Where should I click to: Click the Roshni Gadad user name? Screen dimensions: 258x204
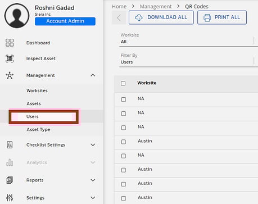[x=55, y=8]
